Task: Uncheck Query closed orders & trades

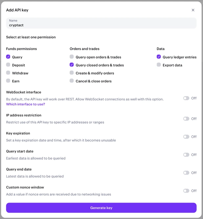Action: click(x=72, y=65)
